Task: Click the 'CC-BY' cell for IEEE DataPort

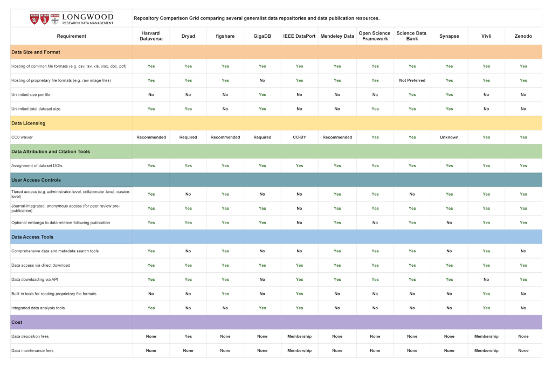Action: pyautogui.click(x=299, y=137)
